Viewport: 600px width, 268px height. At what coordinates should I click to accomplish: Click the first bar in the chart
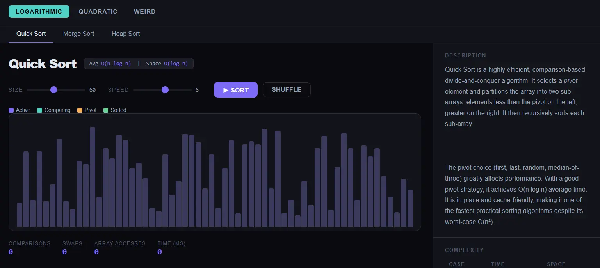tap(20, 215)
